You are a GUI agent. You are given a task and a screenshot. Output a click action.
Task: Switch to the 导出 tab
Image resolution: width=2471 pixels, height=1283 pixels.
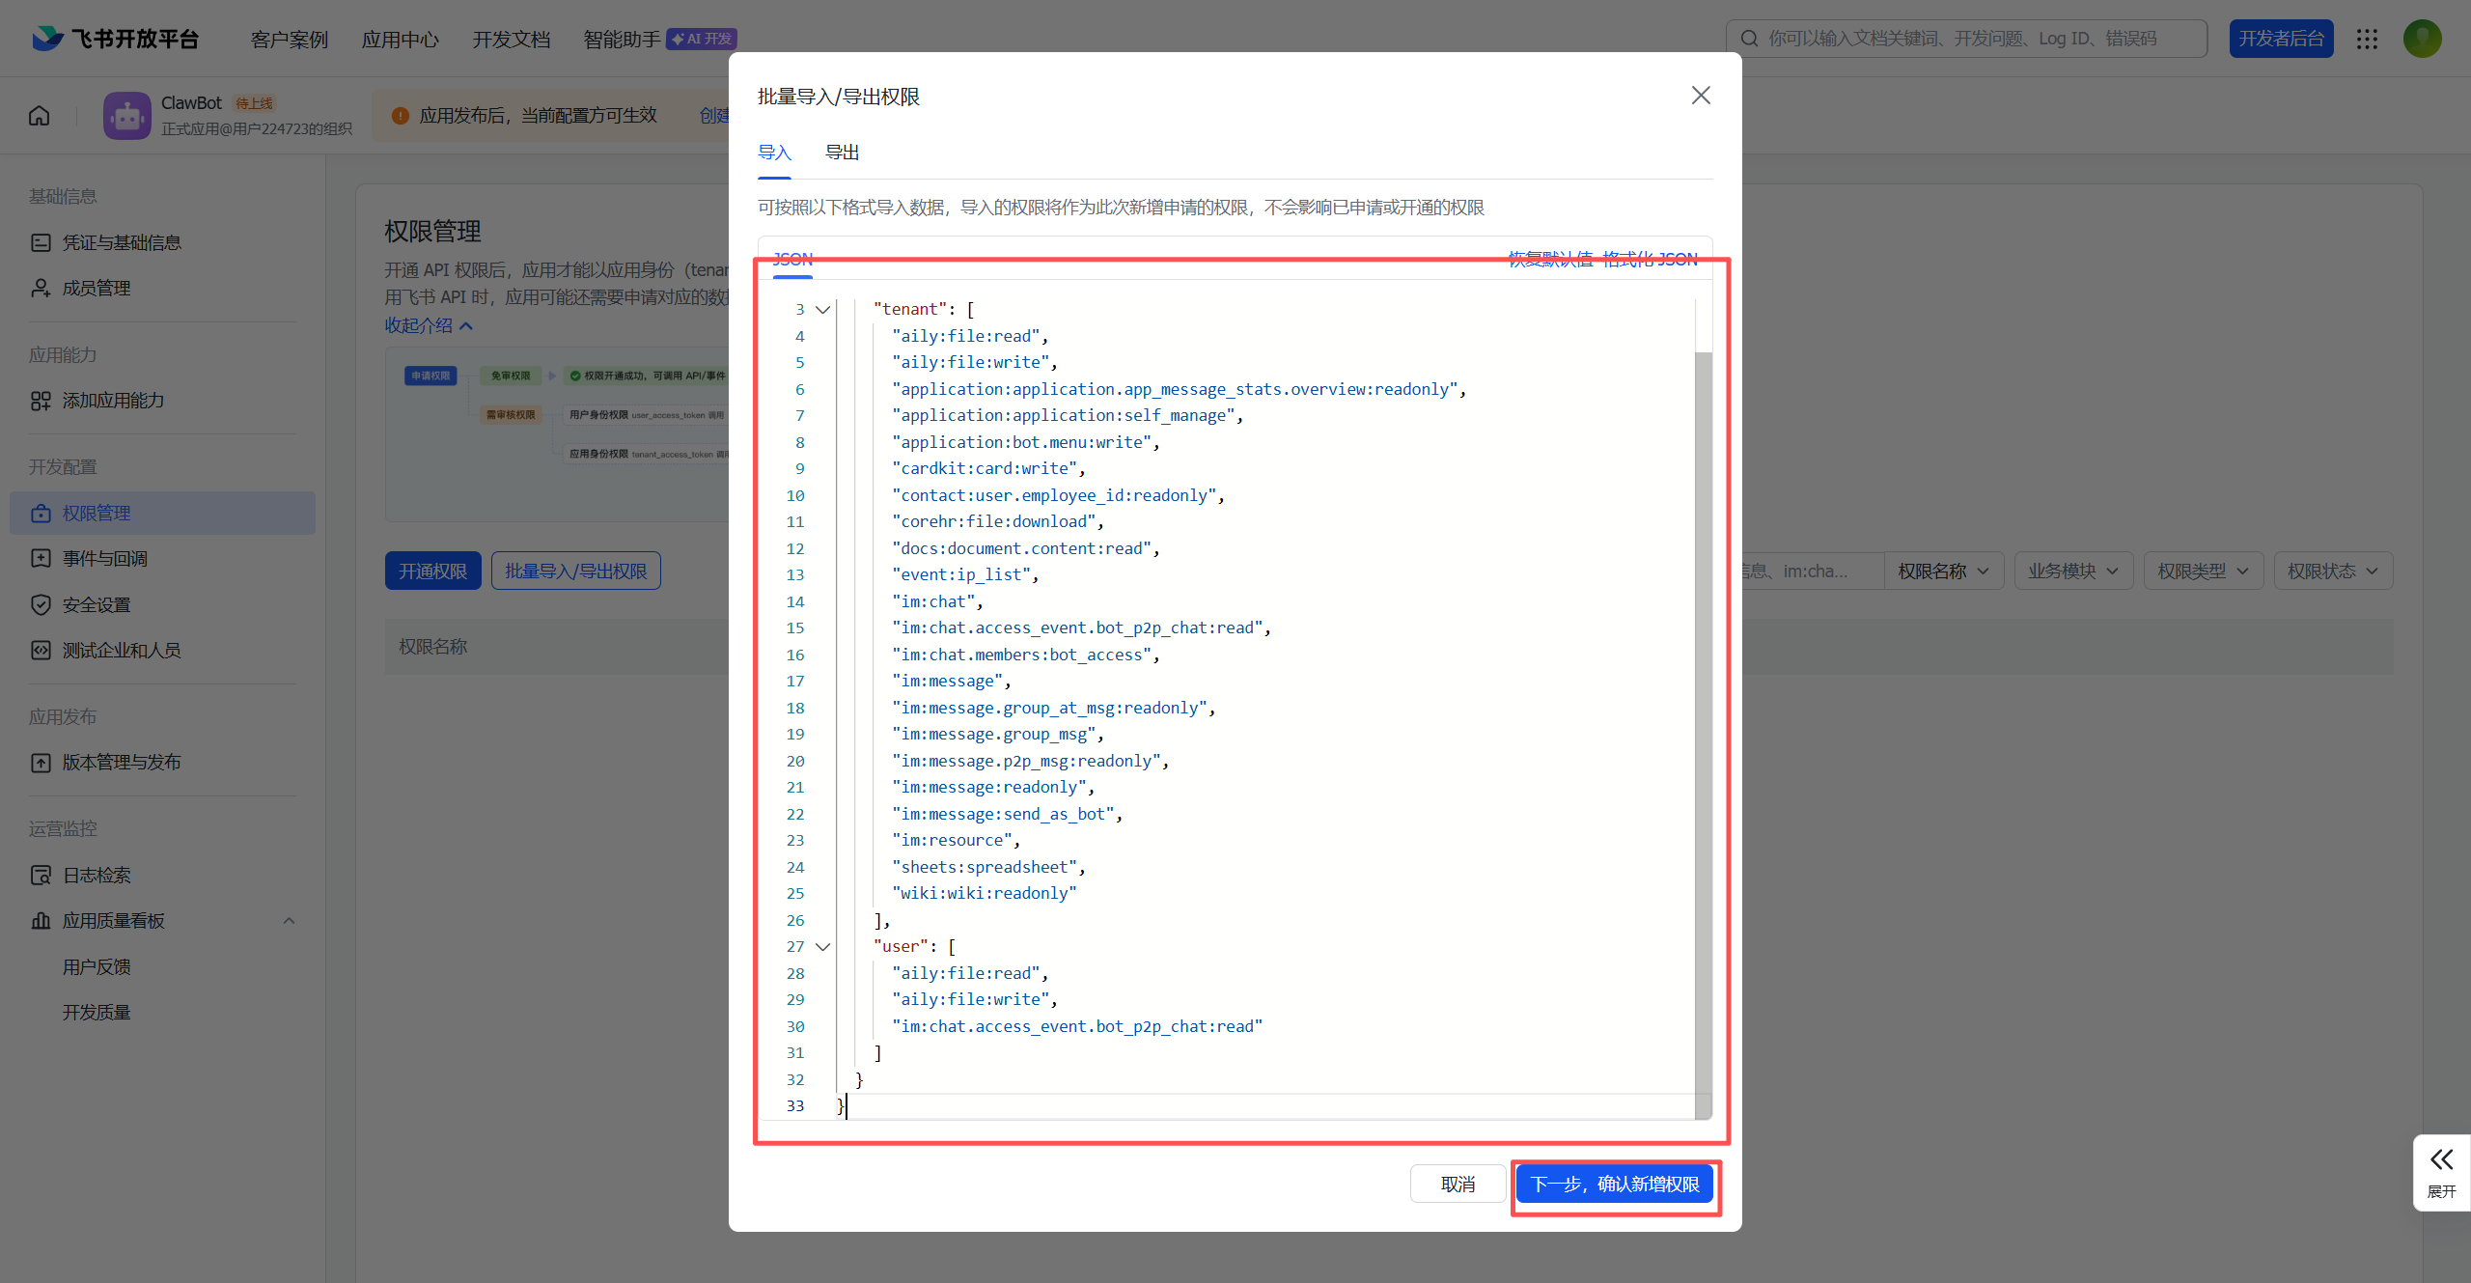[842, 153]
